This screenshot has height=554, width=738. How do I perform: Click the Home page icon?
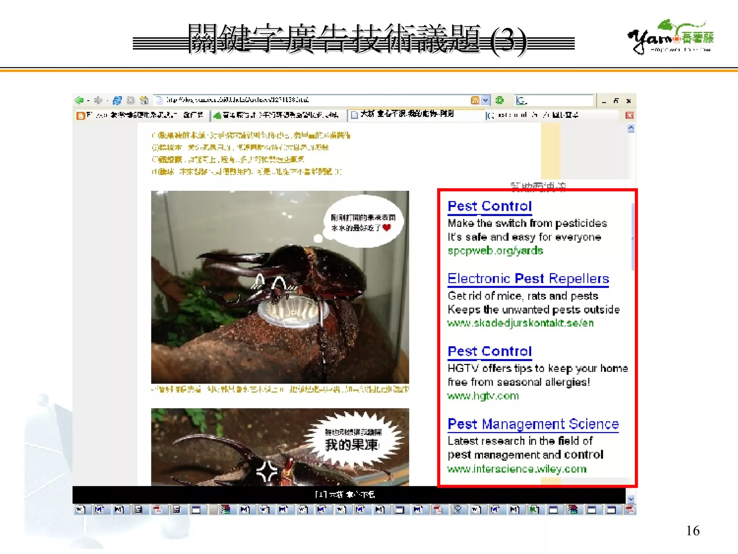click(144, 100)
